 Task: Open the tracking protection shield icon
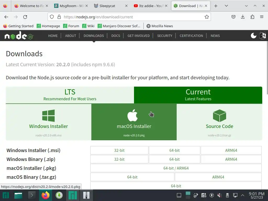pos(52,17)
